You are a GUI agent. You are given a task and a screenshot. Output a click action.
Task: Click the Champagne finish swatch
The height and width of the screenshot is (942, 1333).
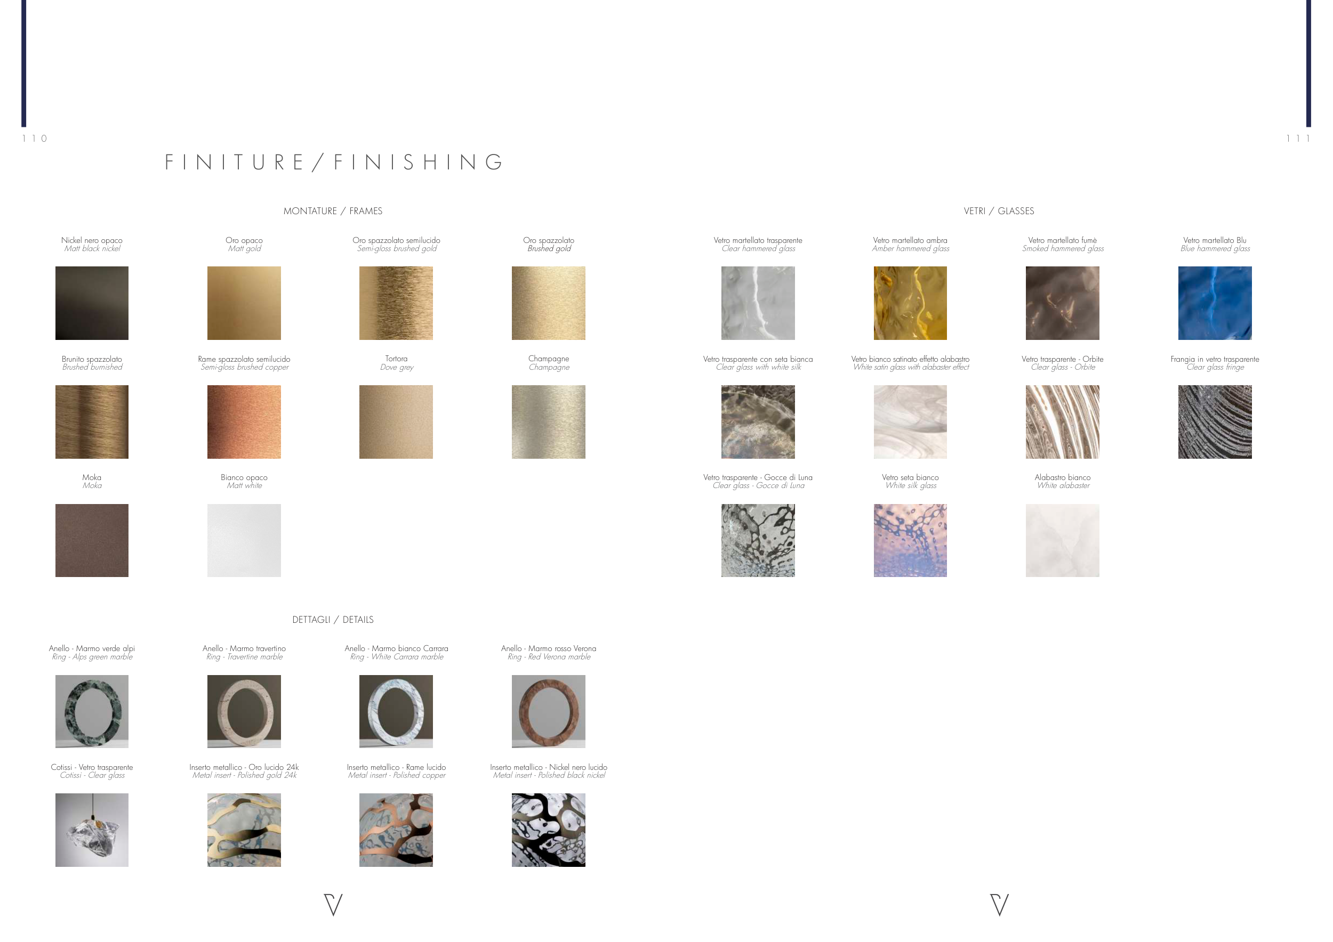[548, 421]
